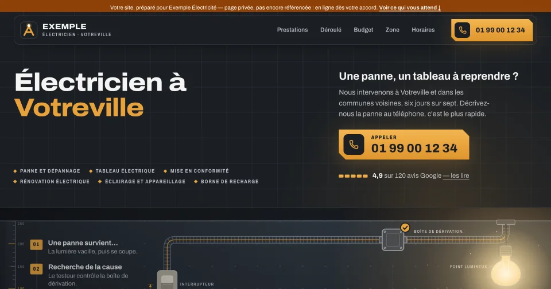This screenshot has height=289, width=551.
Task: Open the Prestations nav item
Action: click(292, 30)
